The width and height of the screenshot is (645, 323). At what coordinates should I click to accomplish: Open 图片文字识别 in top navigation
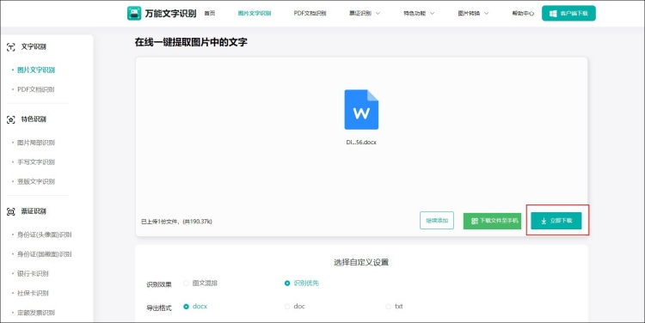click(x=255, y=13)
